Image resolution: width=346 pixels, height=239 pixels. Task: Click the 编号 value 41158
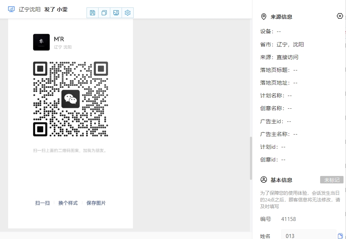point(289,219)
